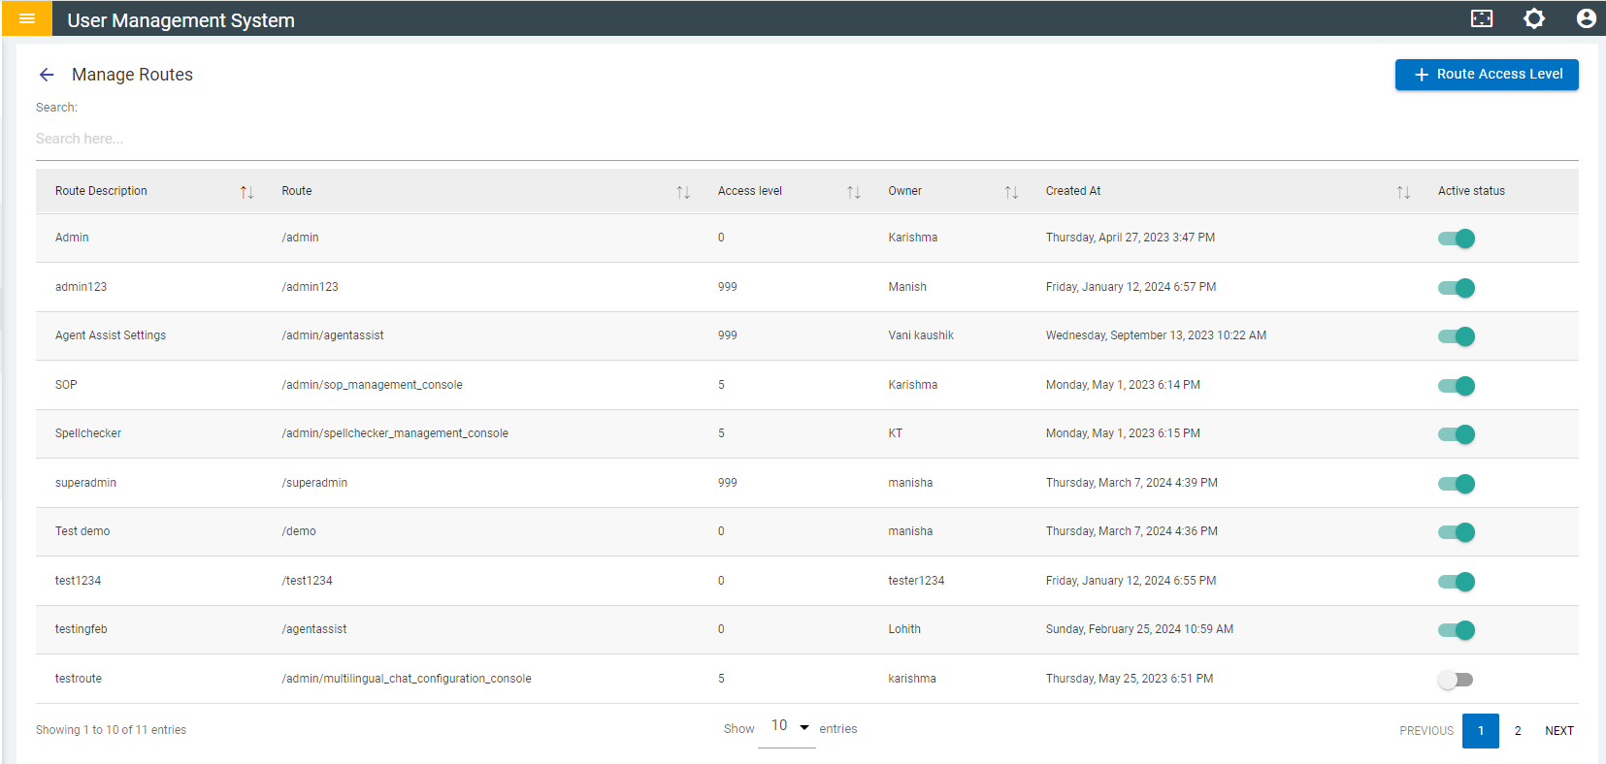
Task: Open the hamburger menu
Action: 27,18
